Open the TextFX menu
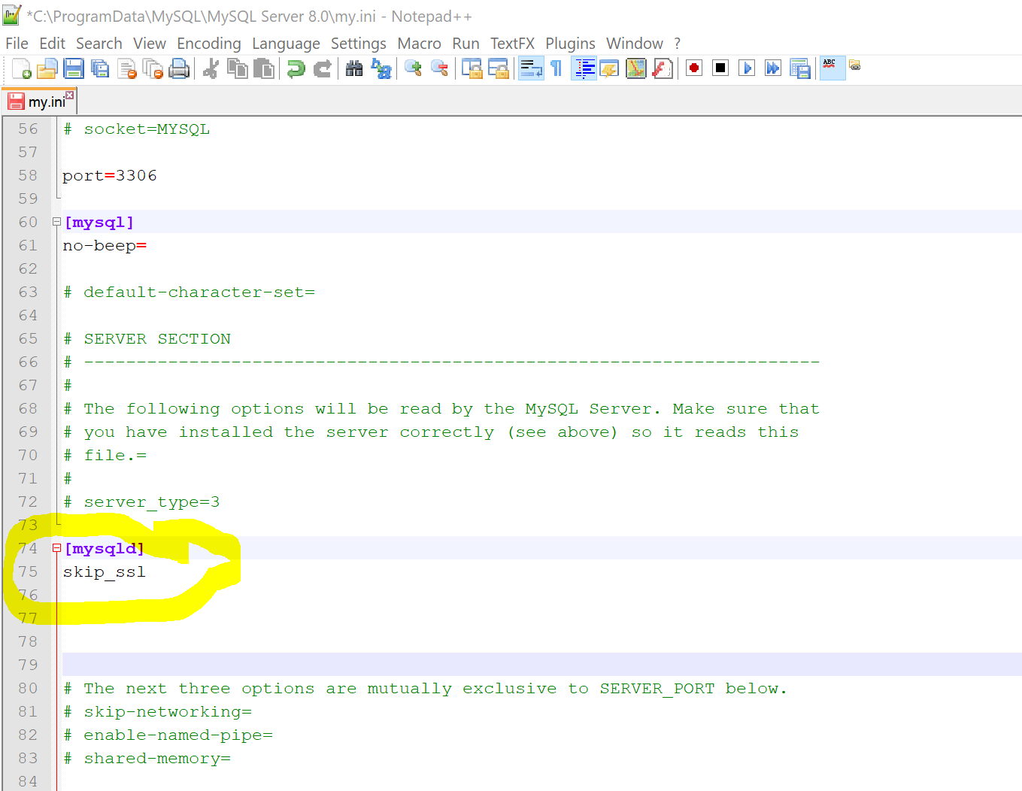 [512, 44]
